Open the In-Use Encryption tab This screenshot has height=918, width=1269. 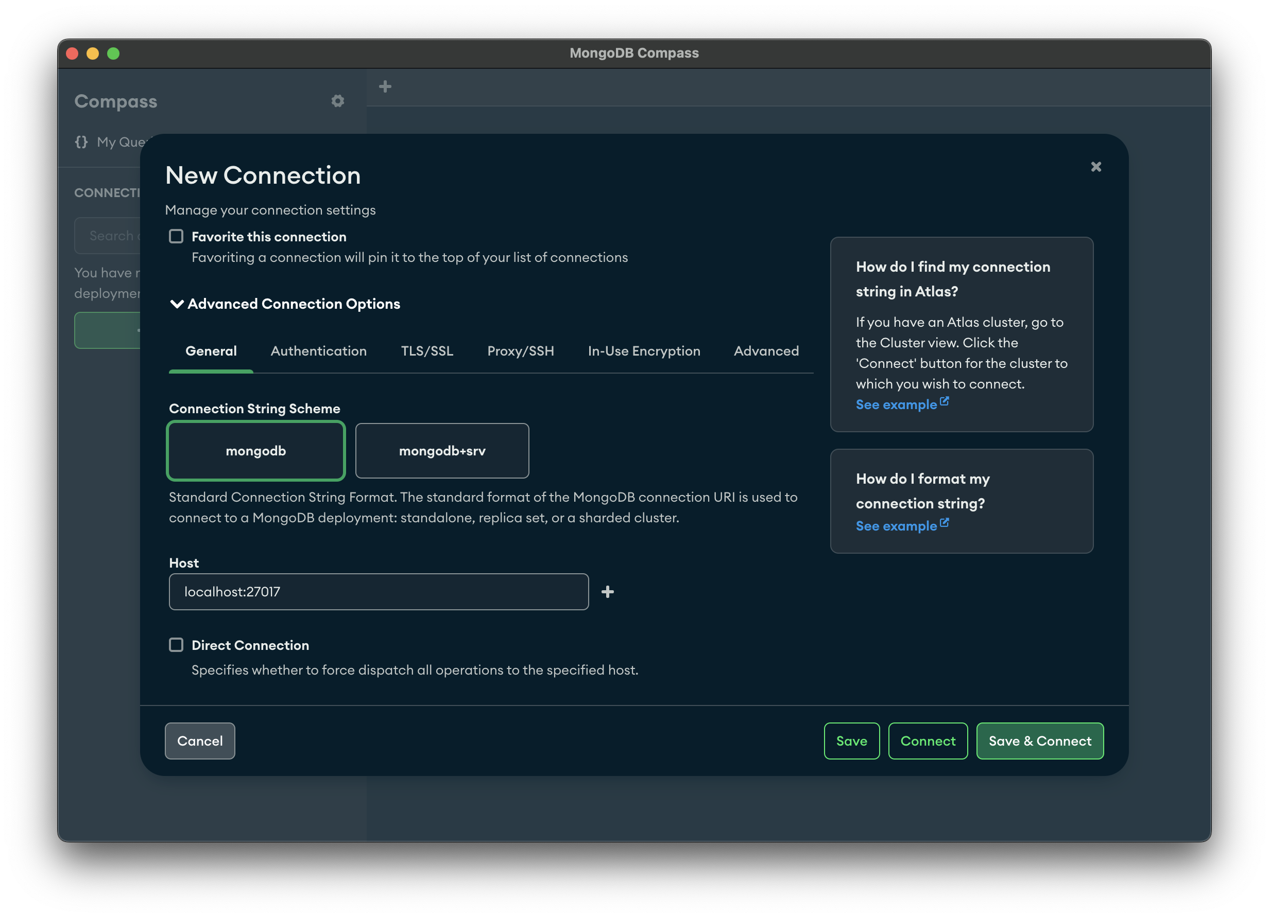pyautogui.click(x=644, y=351)
